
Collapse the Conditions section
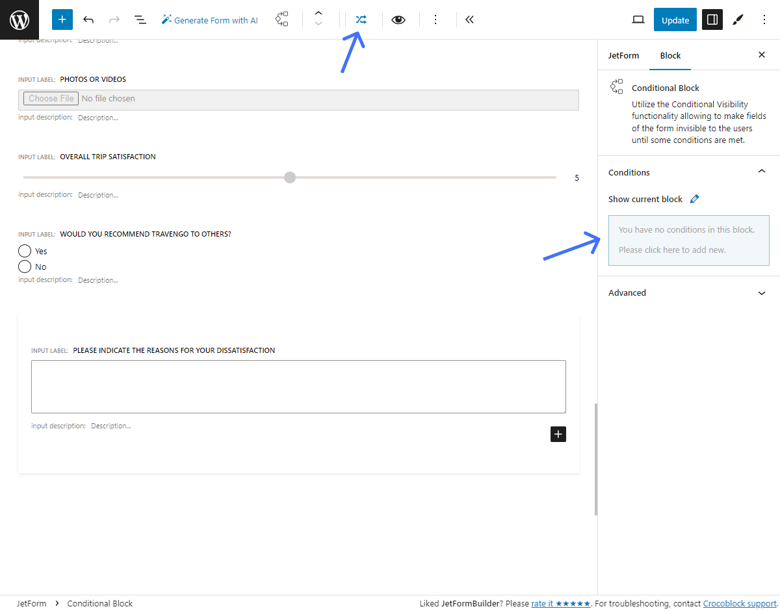click(x=761, y=171)
